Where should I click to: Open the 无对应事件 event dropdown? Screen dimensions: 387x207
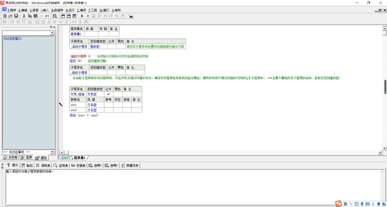click(x=52, y=152)
